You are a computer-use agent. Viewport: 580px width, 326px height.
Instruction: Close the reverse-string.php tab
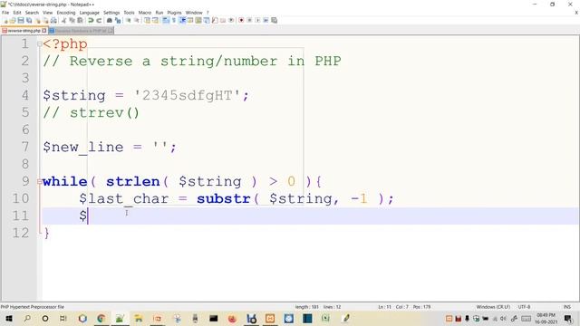(44, 31)
